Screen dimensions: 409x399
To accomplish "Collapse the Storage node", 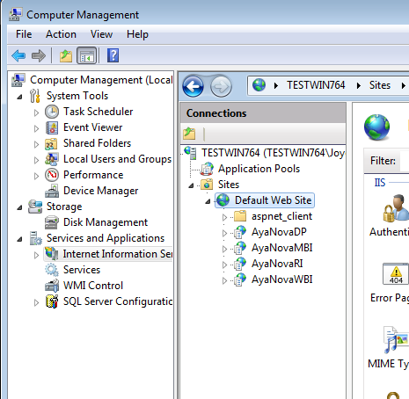I will point(19,207).
